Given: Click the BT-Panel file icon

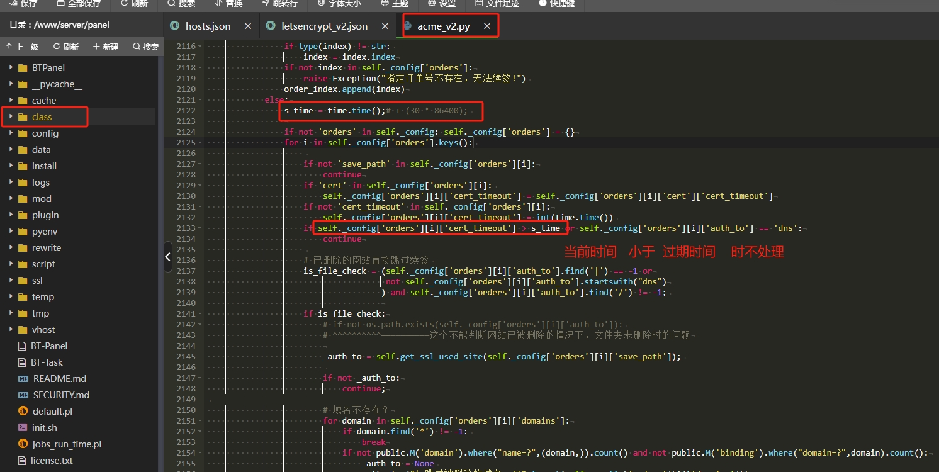Looking at the screenshot, I should [x=23, y=346].
